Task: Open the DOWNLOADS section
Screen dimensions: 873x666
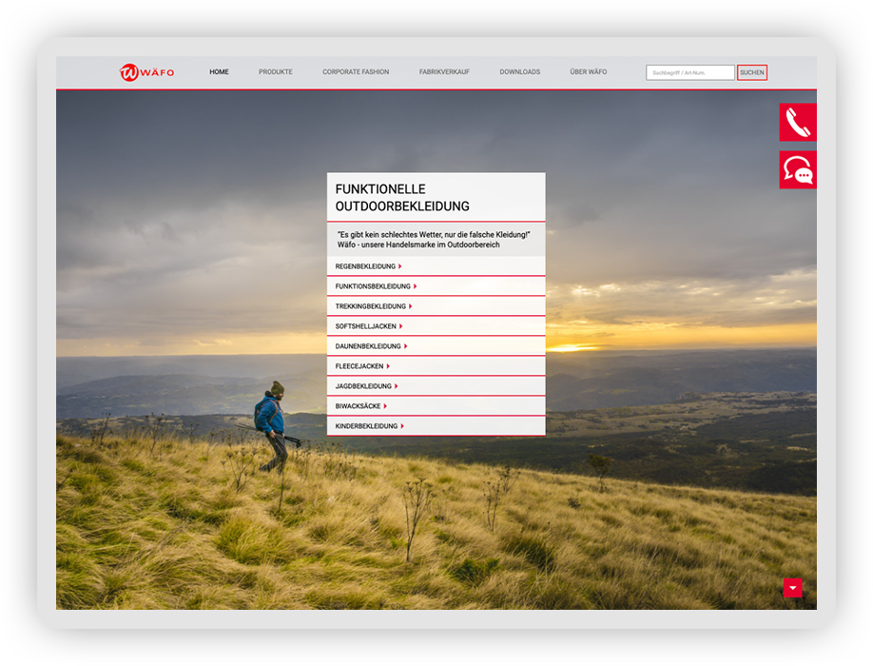Action: pyautogui.click(x=519, y=72)
